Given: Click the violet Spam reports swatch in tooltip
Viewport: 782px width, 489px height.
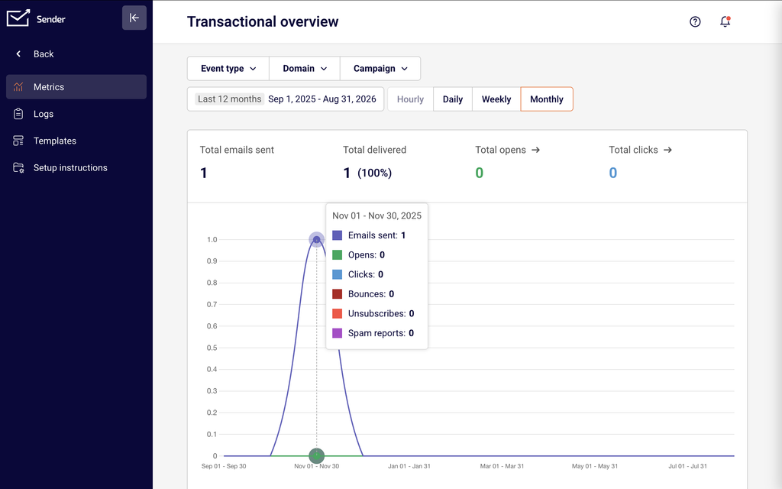Looking at the screenshot, I should [x=337, y=333].
